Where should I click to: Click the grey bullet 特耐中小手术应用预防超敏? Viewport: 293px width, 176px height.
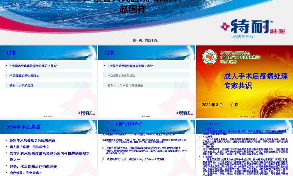[125, 85]
